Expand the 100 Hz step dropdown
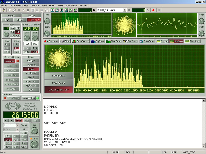 coord(17,125)
